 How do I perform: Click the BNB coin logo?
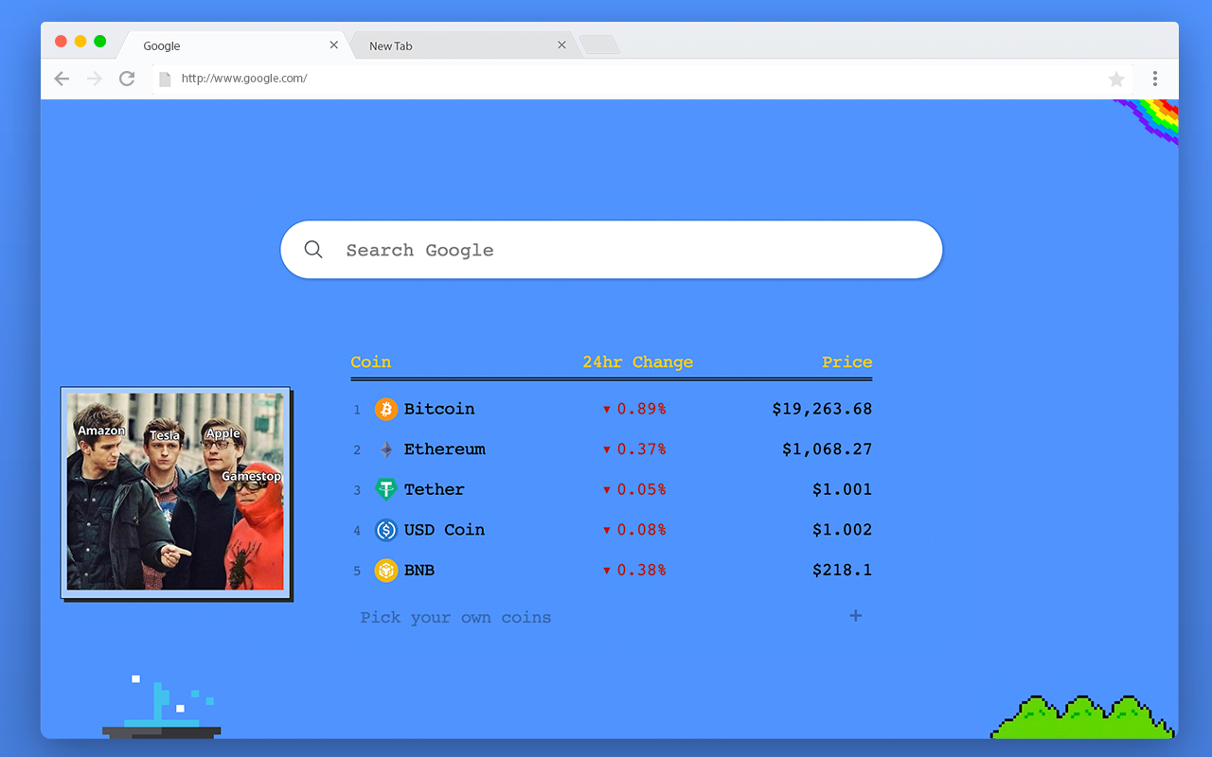click(386, 571)
